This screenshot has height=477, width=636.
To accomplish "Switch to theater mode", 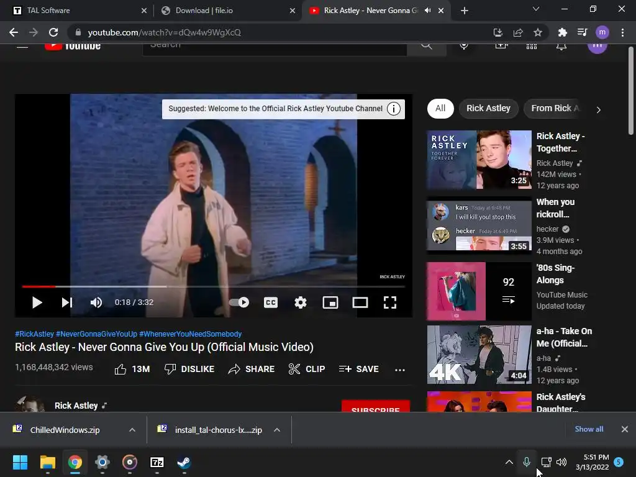I will [x=360, y=302].
